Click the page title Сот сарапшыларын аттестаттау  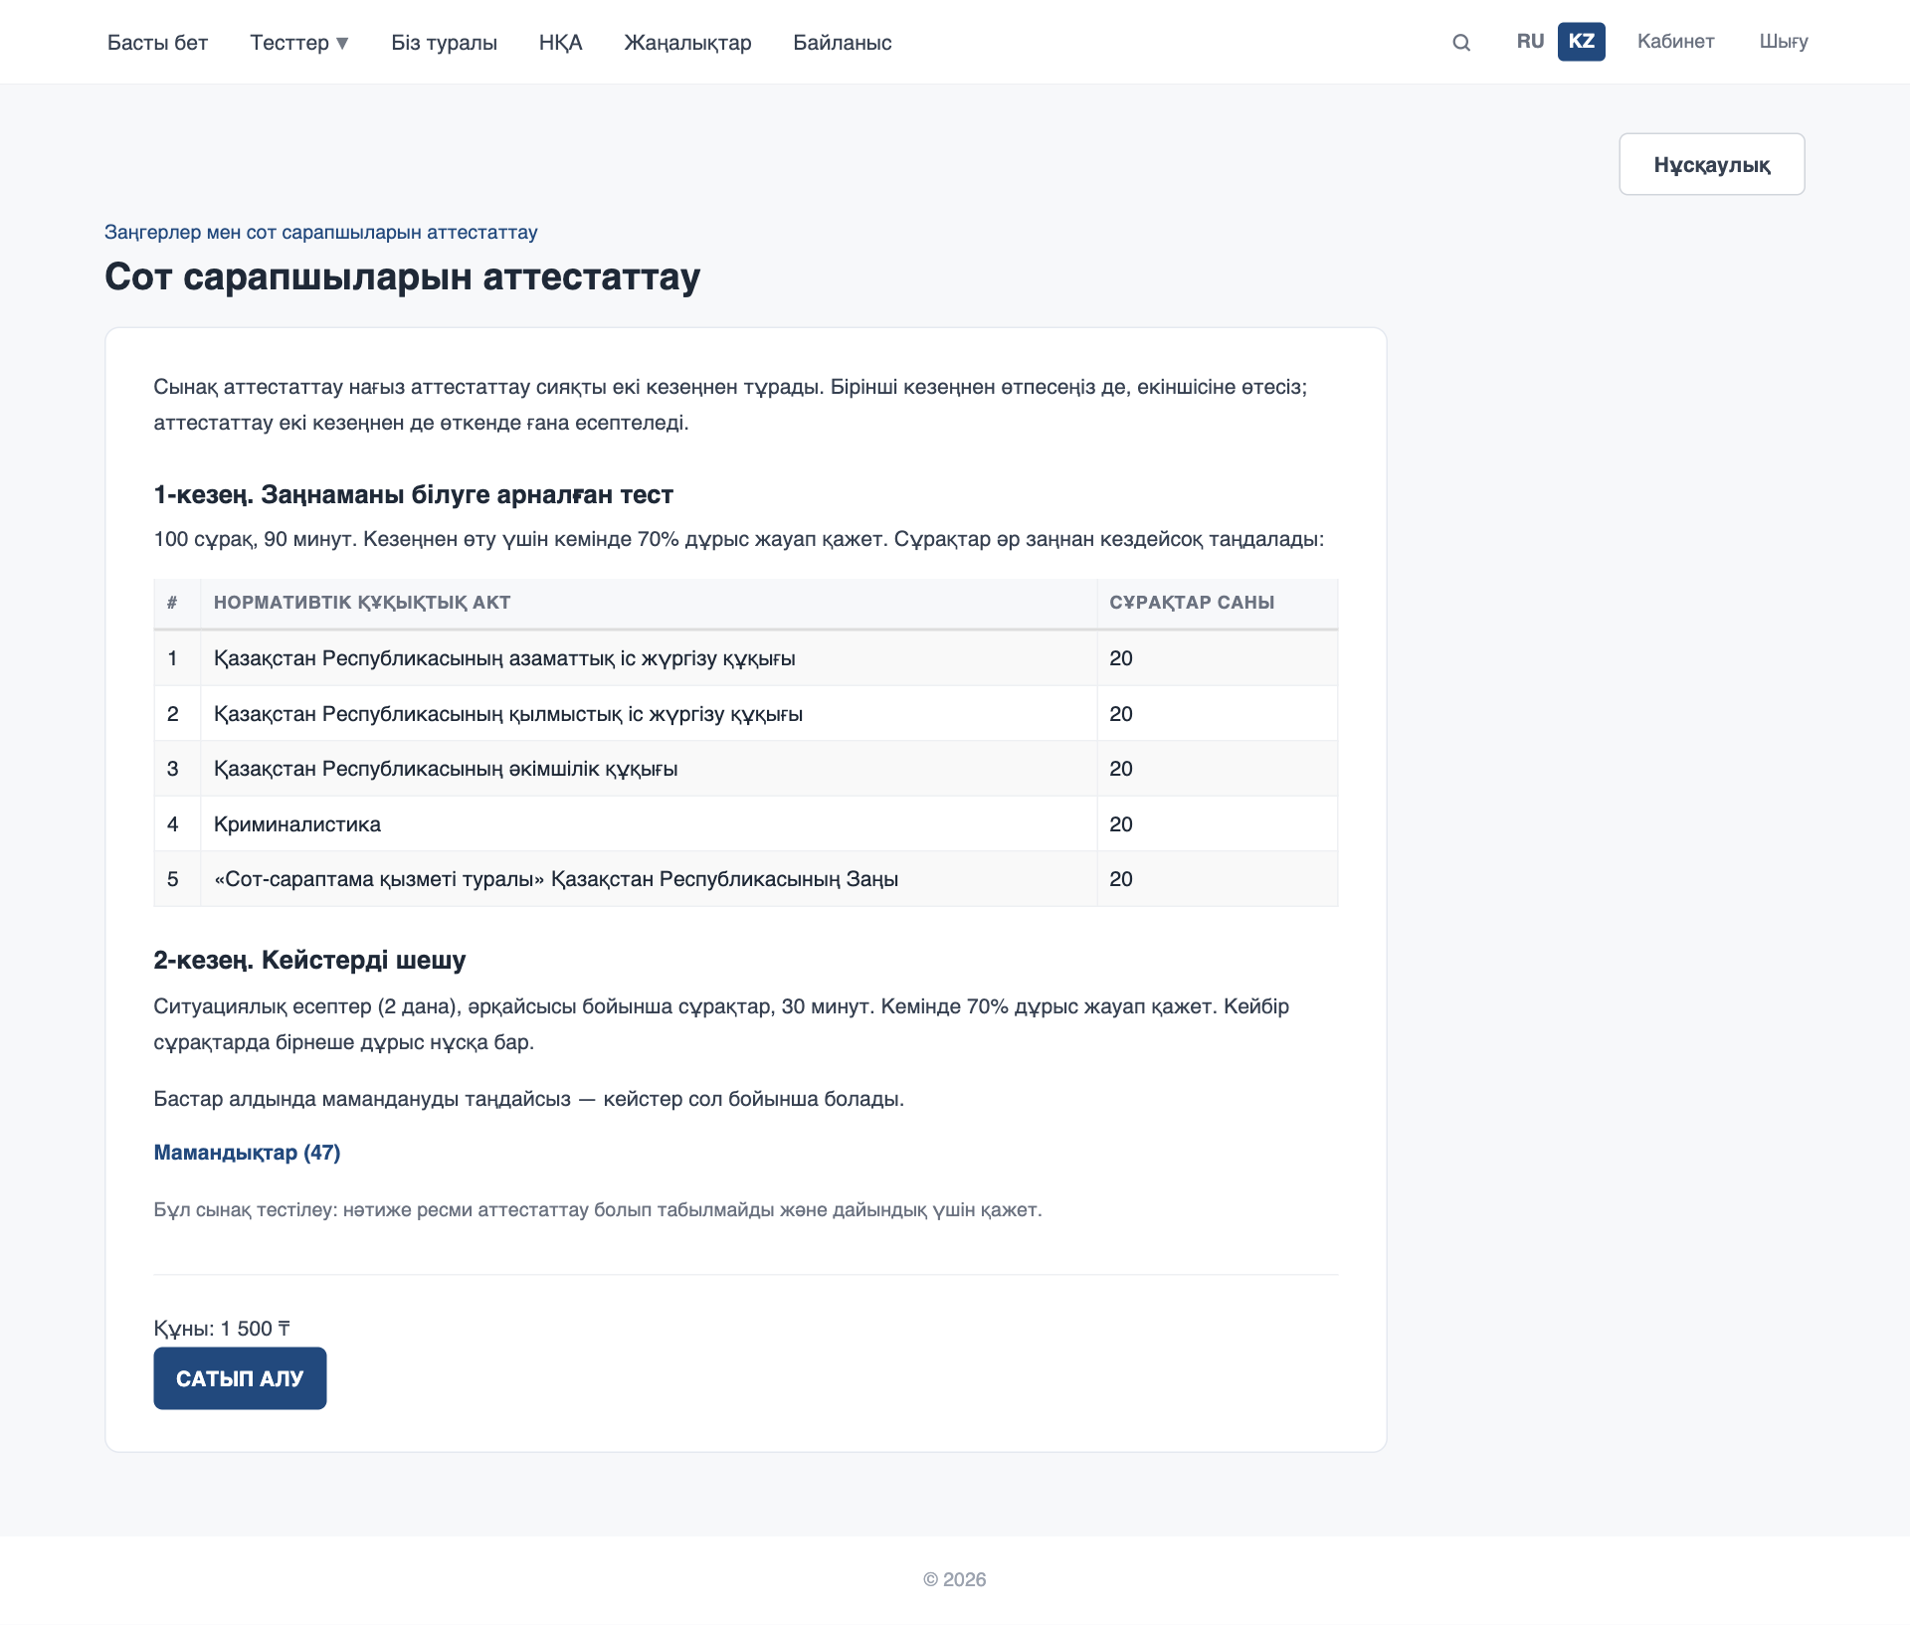(x=402, y=276)
